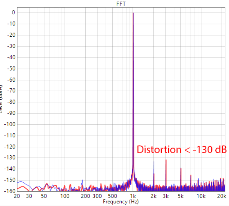This screenshot has height=206, width=229.
Task: Click the red 'Distortion < -130 dB' annotation
Action: 182,150
